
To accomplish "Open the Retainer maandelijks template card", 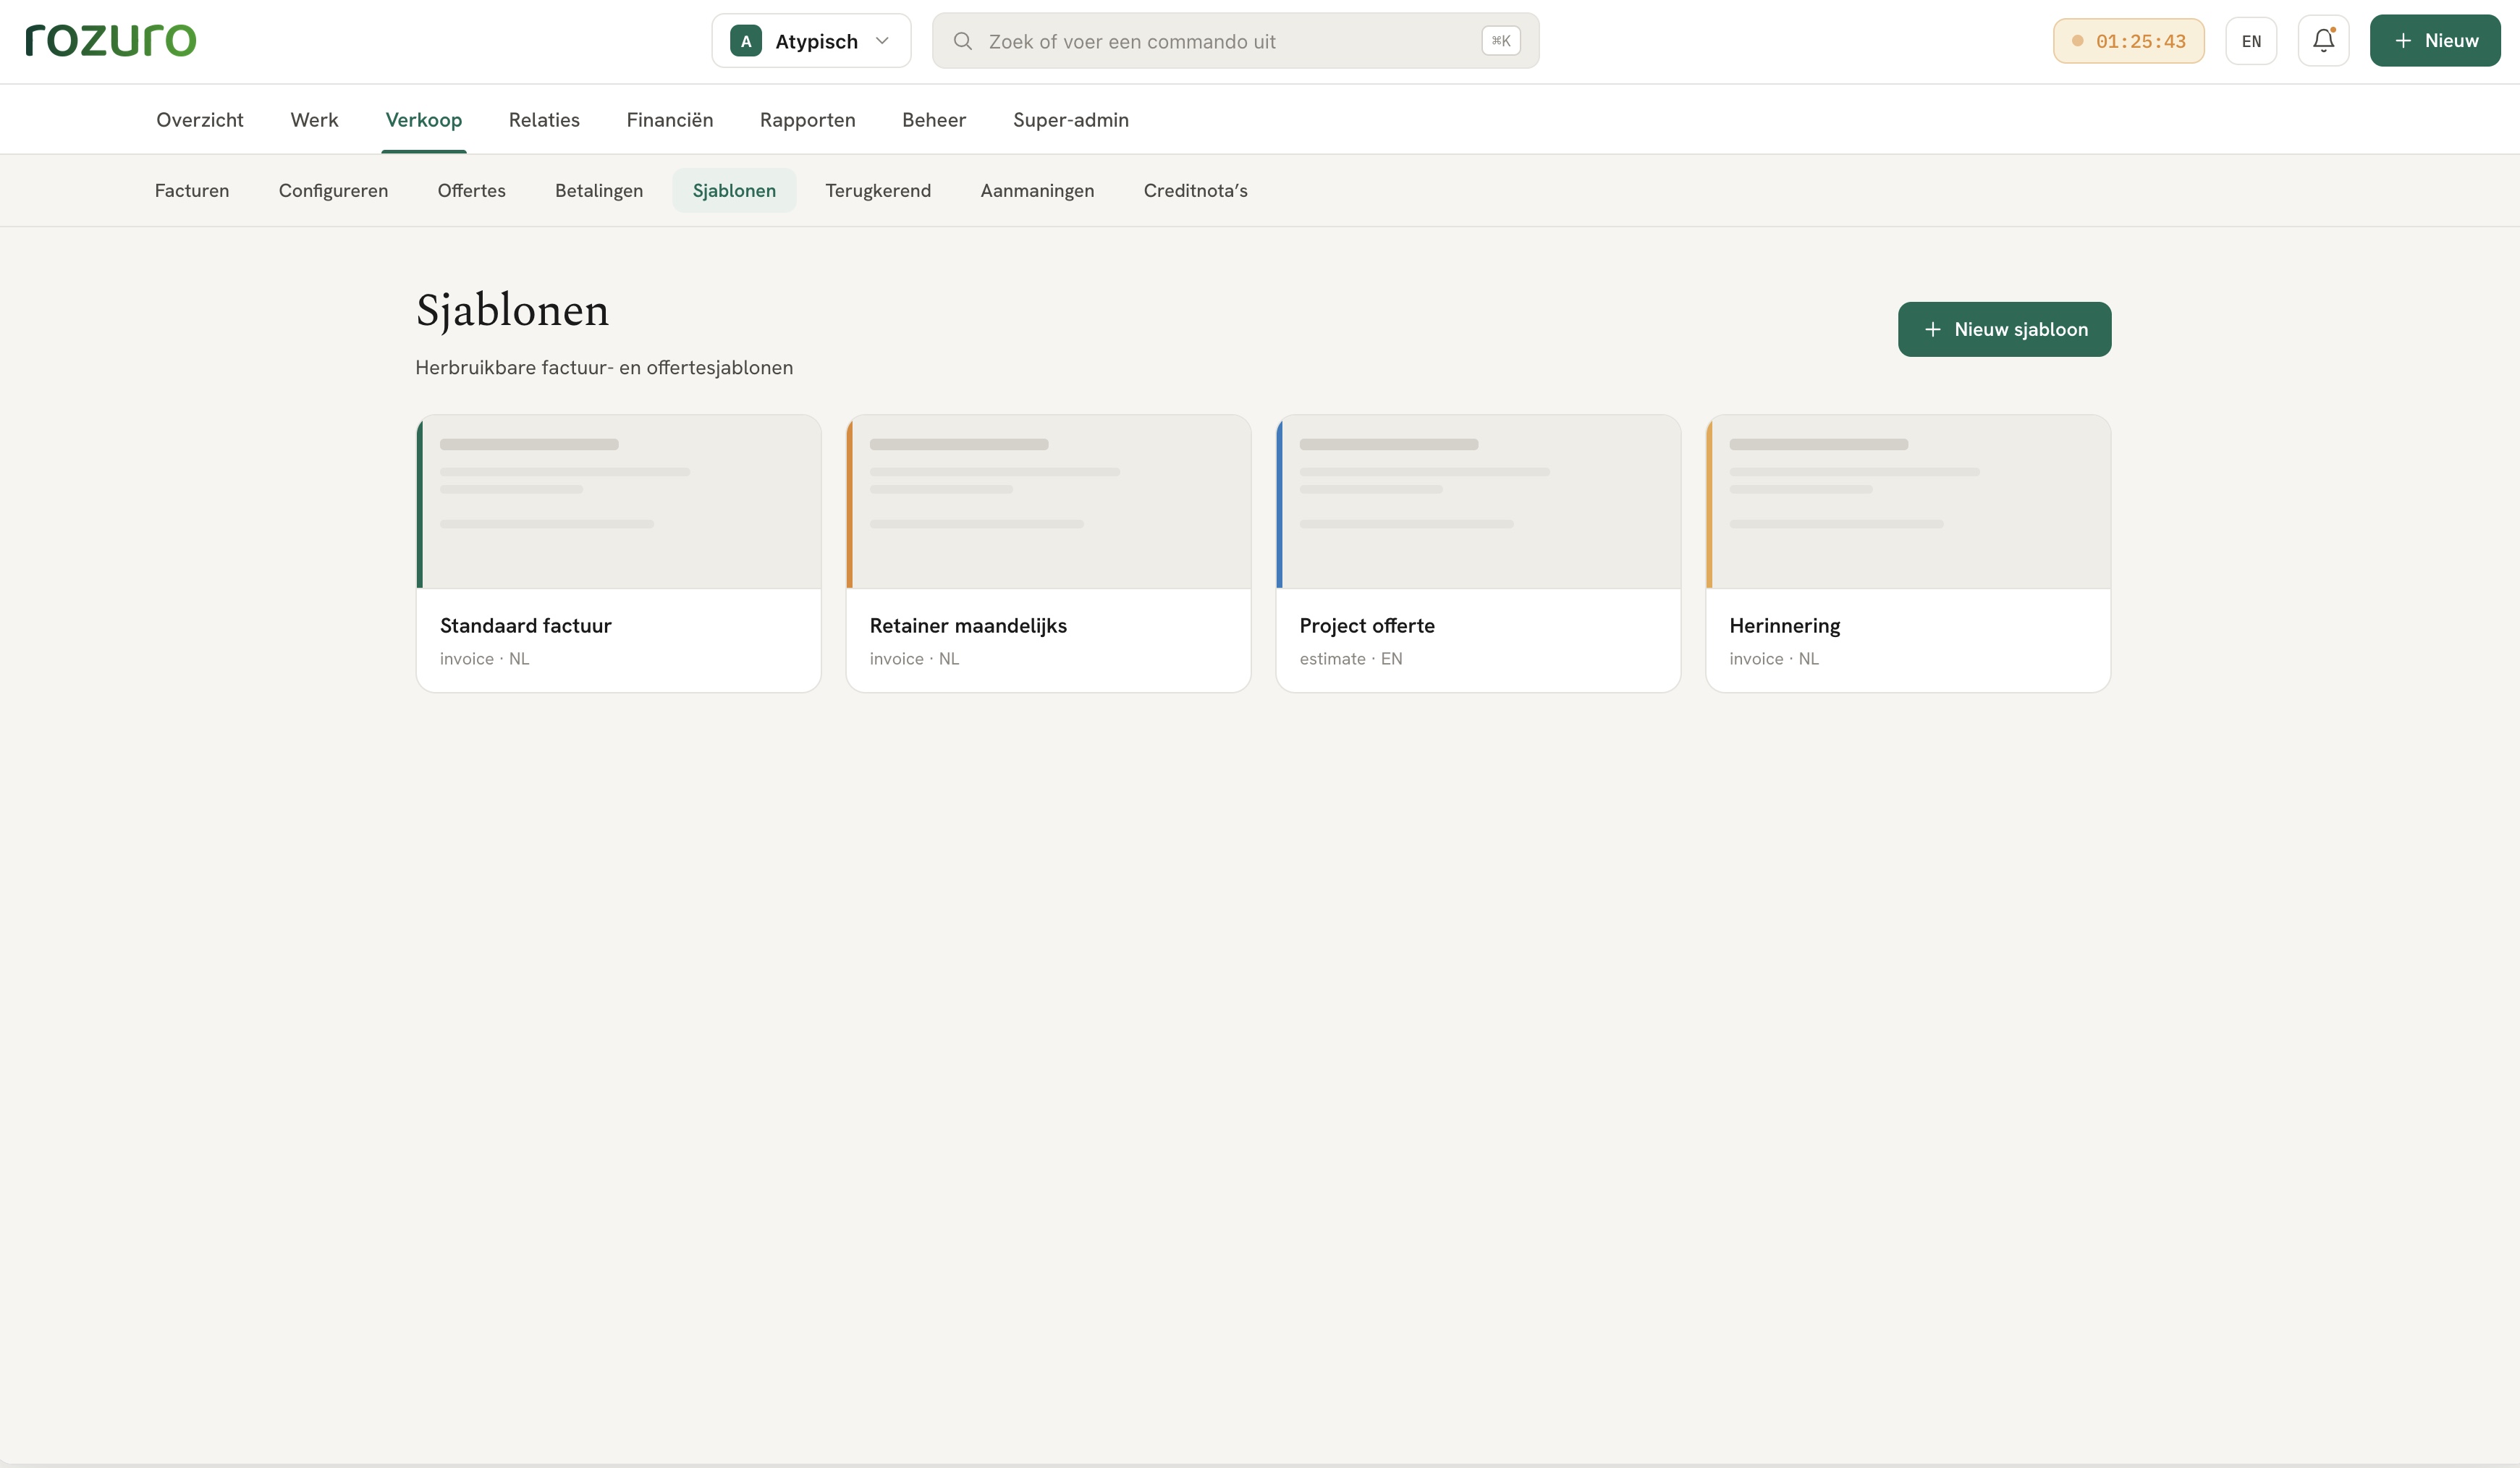I will pos(1048,553).
